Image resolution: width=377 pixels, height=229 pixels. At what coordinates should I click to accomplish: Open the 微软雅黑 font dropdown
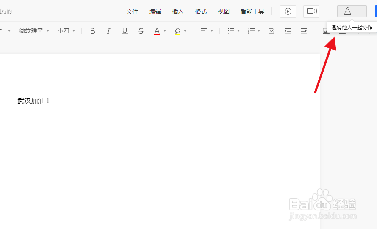34,31
